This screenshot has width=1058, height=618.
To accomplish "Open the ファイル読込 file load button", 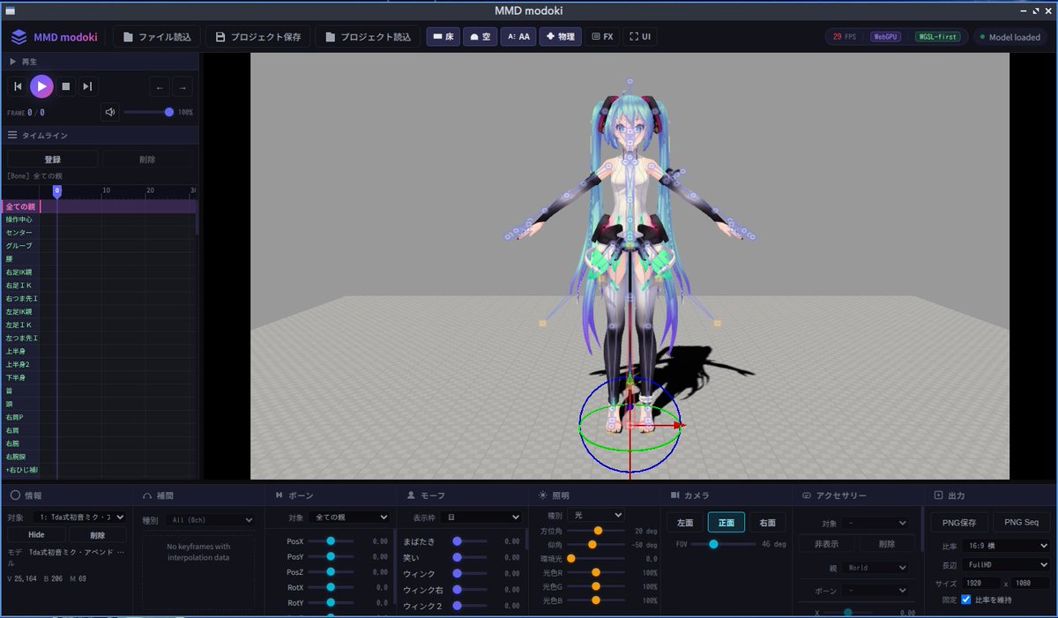I will 157,37.
